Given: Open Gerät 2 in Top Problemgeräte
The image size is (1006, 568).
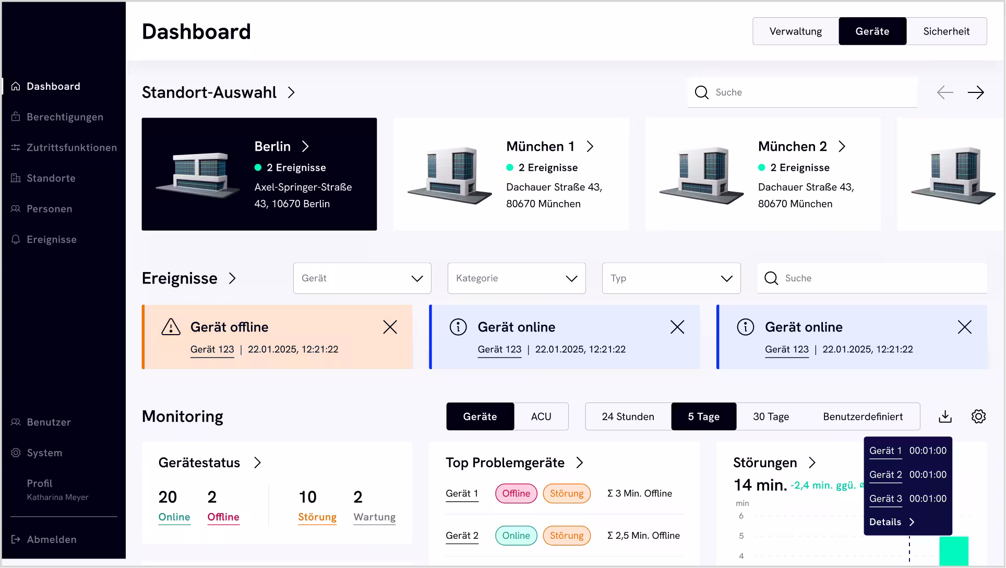Looking at the screenshot, I should pos(462,536).
